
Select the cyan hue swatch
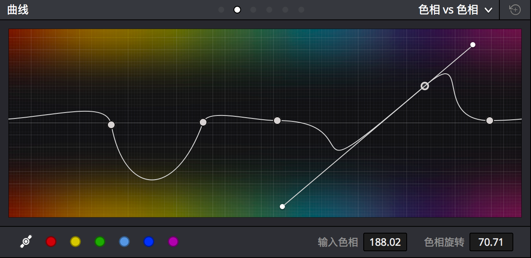pos(124,242)
